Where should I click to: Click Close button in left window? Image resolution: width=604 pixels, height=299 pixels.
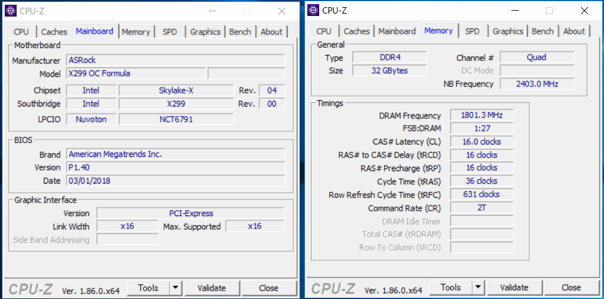click(x=269, y=288)
